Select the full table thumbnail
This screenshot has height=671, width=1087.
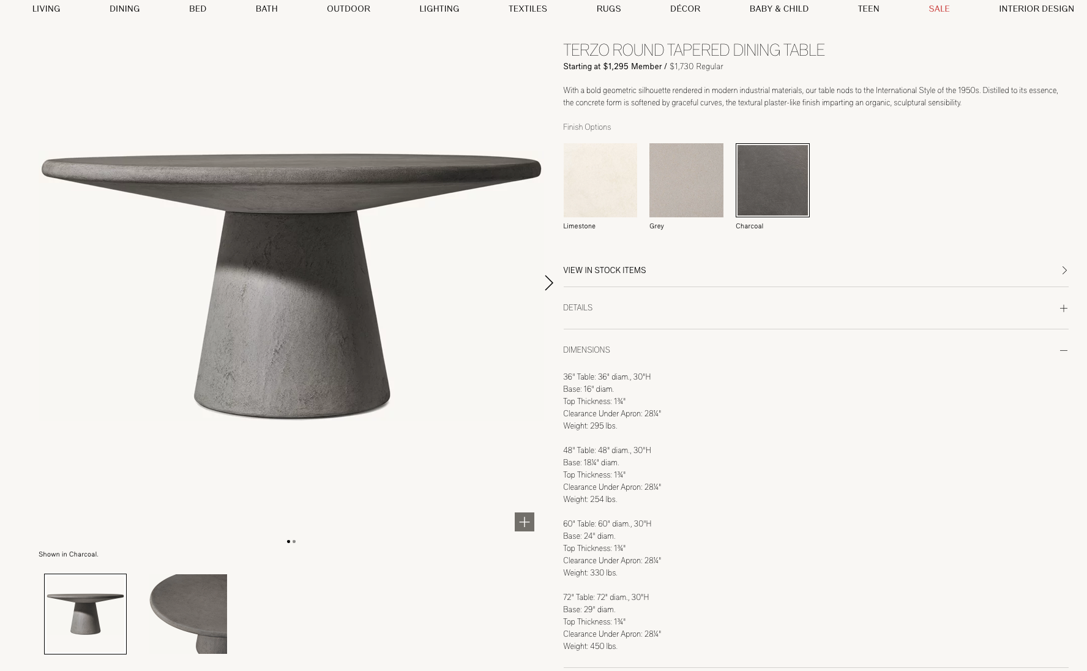pyautogui.click(x=85, y=614)
